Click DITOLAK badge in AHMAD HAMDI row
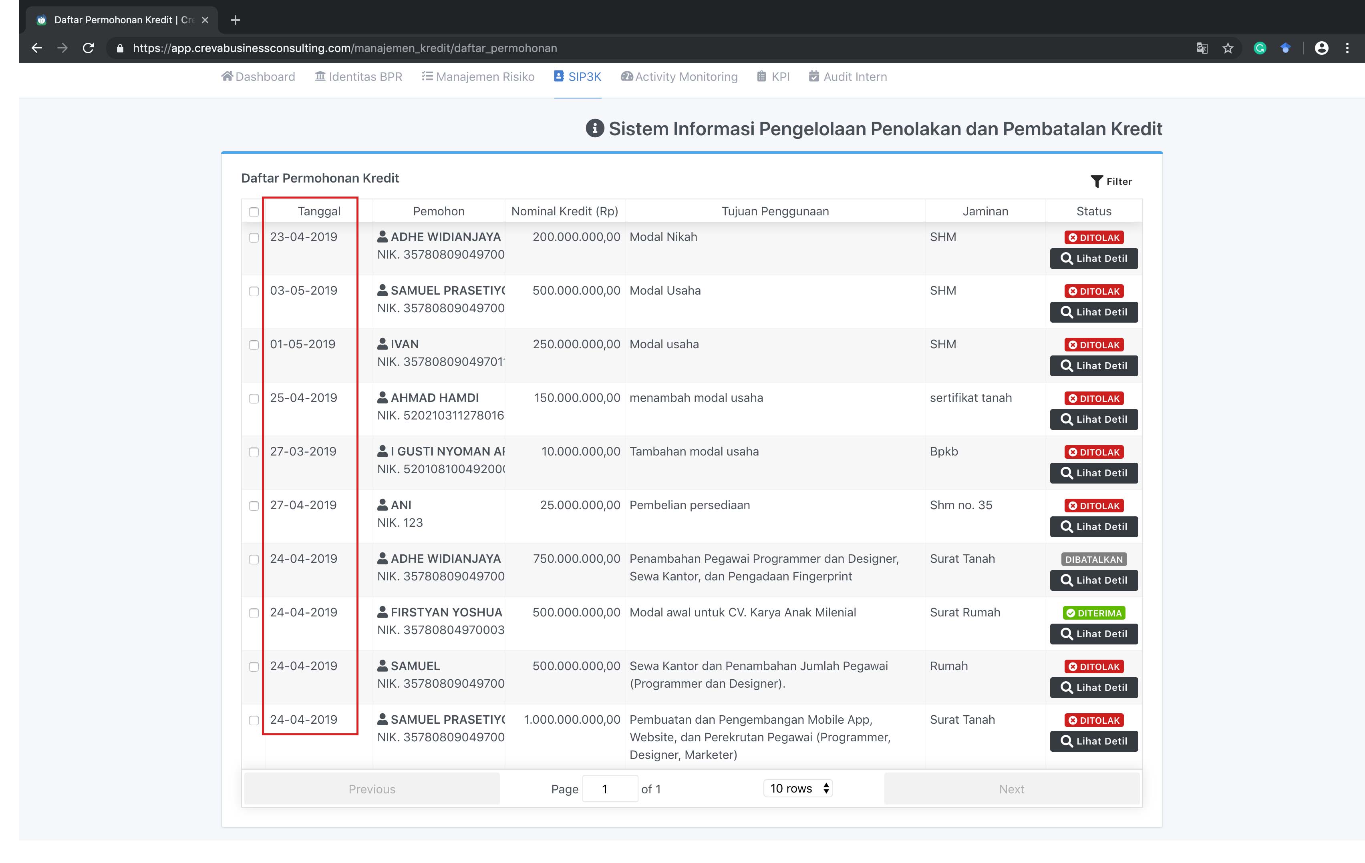The image size is (1365, 863). point(1093,398)
